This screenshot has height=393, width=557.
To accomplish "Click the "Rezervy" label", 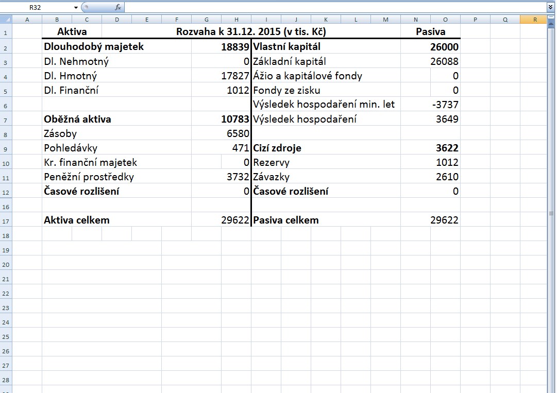I will tap(272, 163).
